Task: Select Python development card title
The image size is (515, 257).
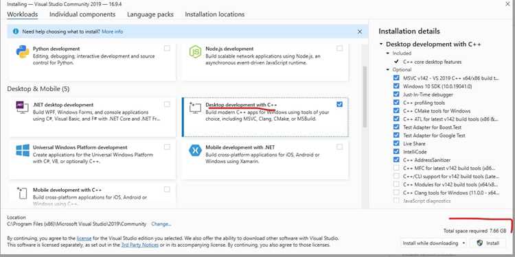Action: click(56, 49)
